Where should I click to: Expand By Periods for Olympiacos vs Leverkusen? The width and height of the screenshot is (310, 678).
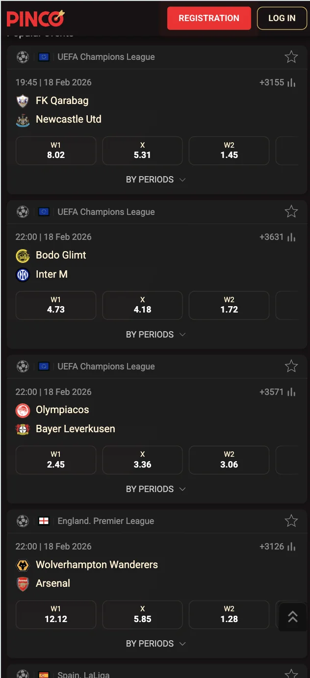[155, 489]
